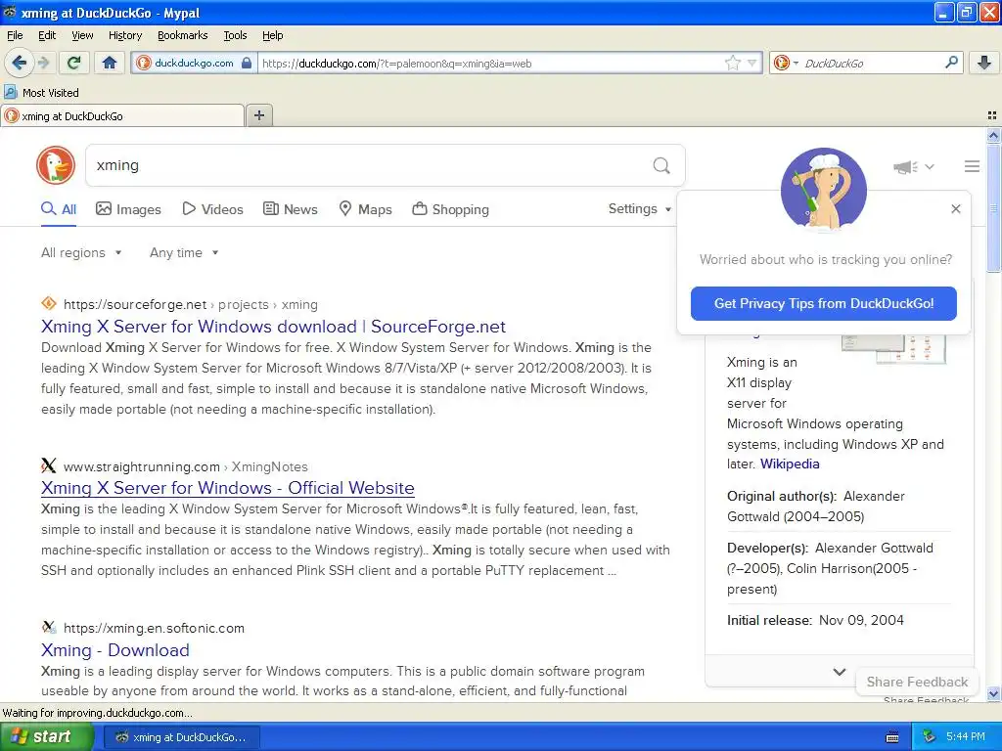
Task: Switch to the Maps results tab
Action: point(366,209)
